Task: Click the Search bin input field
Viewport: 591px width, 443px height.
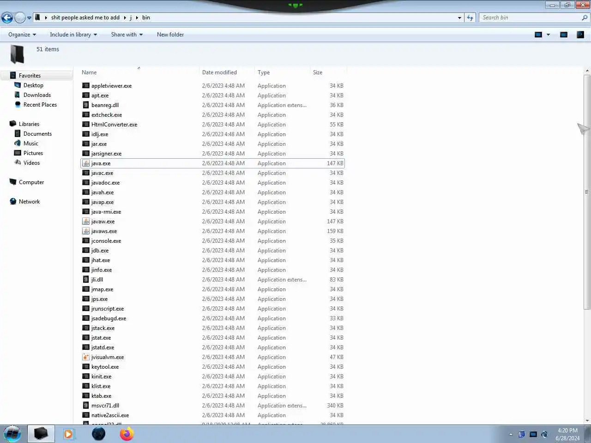Action: tap(530, 18)
